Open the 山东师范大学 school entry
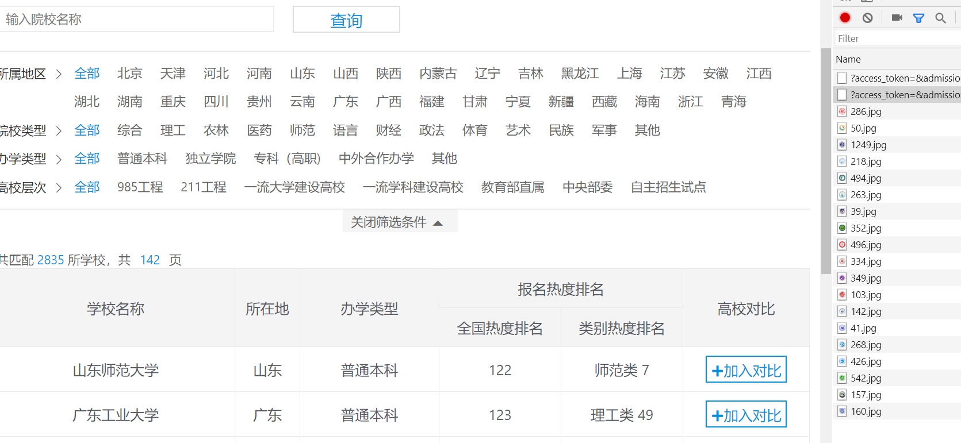 [x=116, y=370]
